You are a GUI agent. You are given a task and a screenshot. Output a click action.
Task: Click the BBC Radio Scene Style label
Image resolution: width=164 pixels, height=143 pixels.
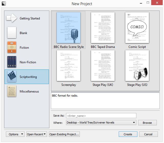click(69, 47)
